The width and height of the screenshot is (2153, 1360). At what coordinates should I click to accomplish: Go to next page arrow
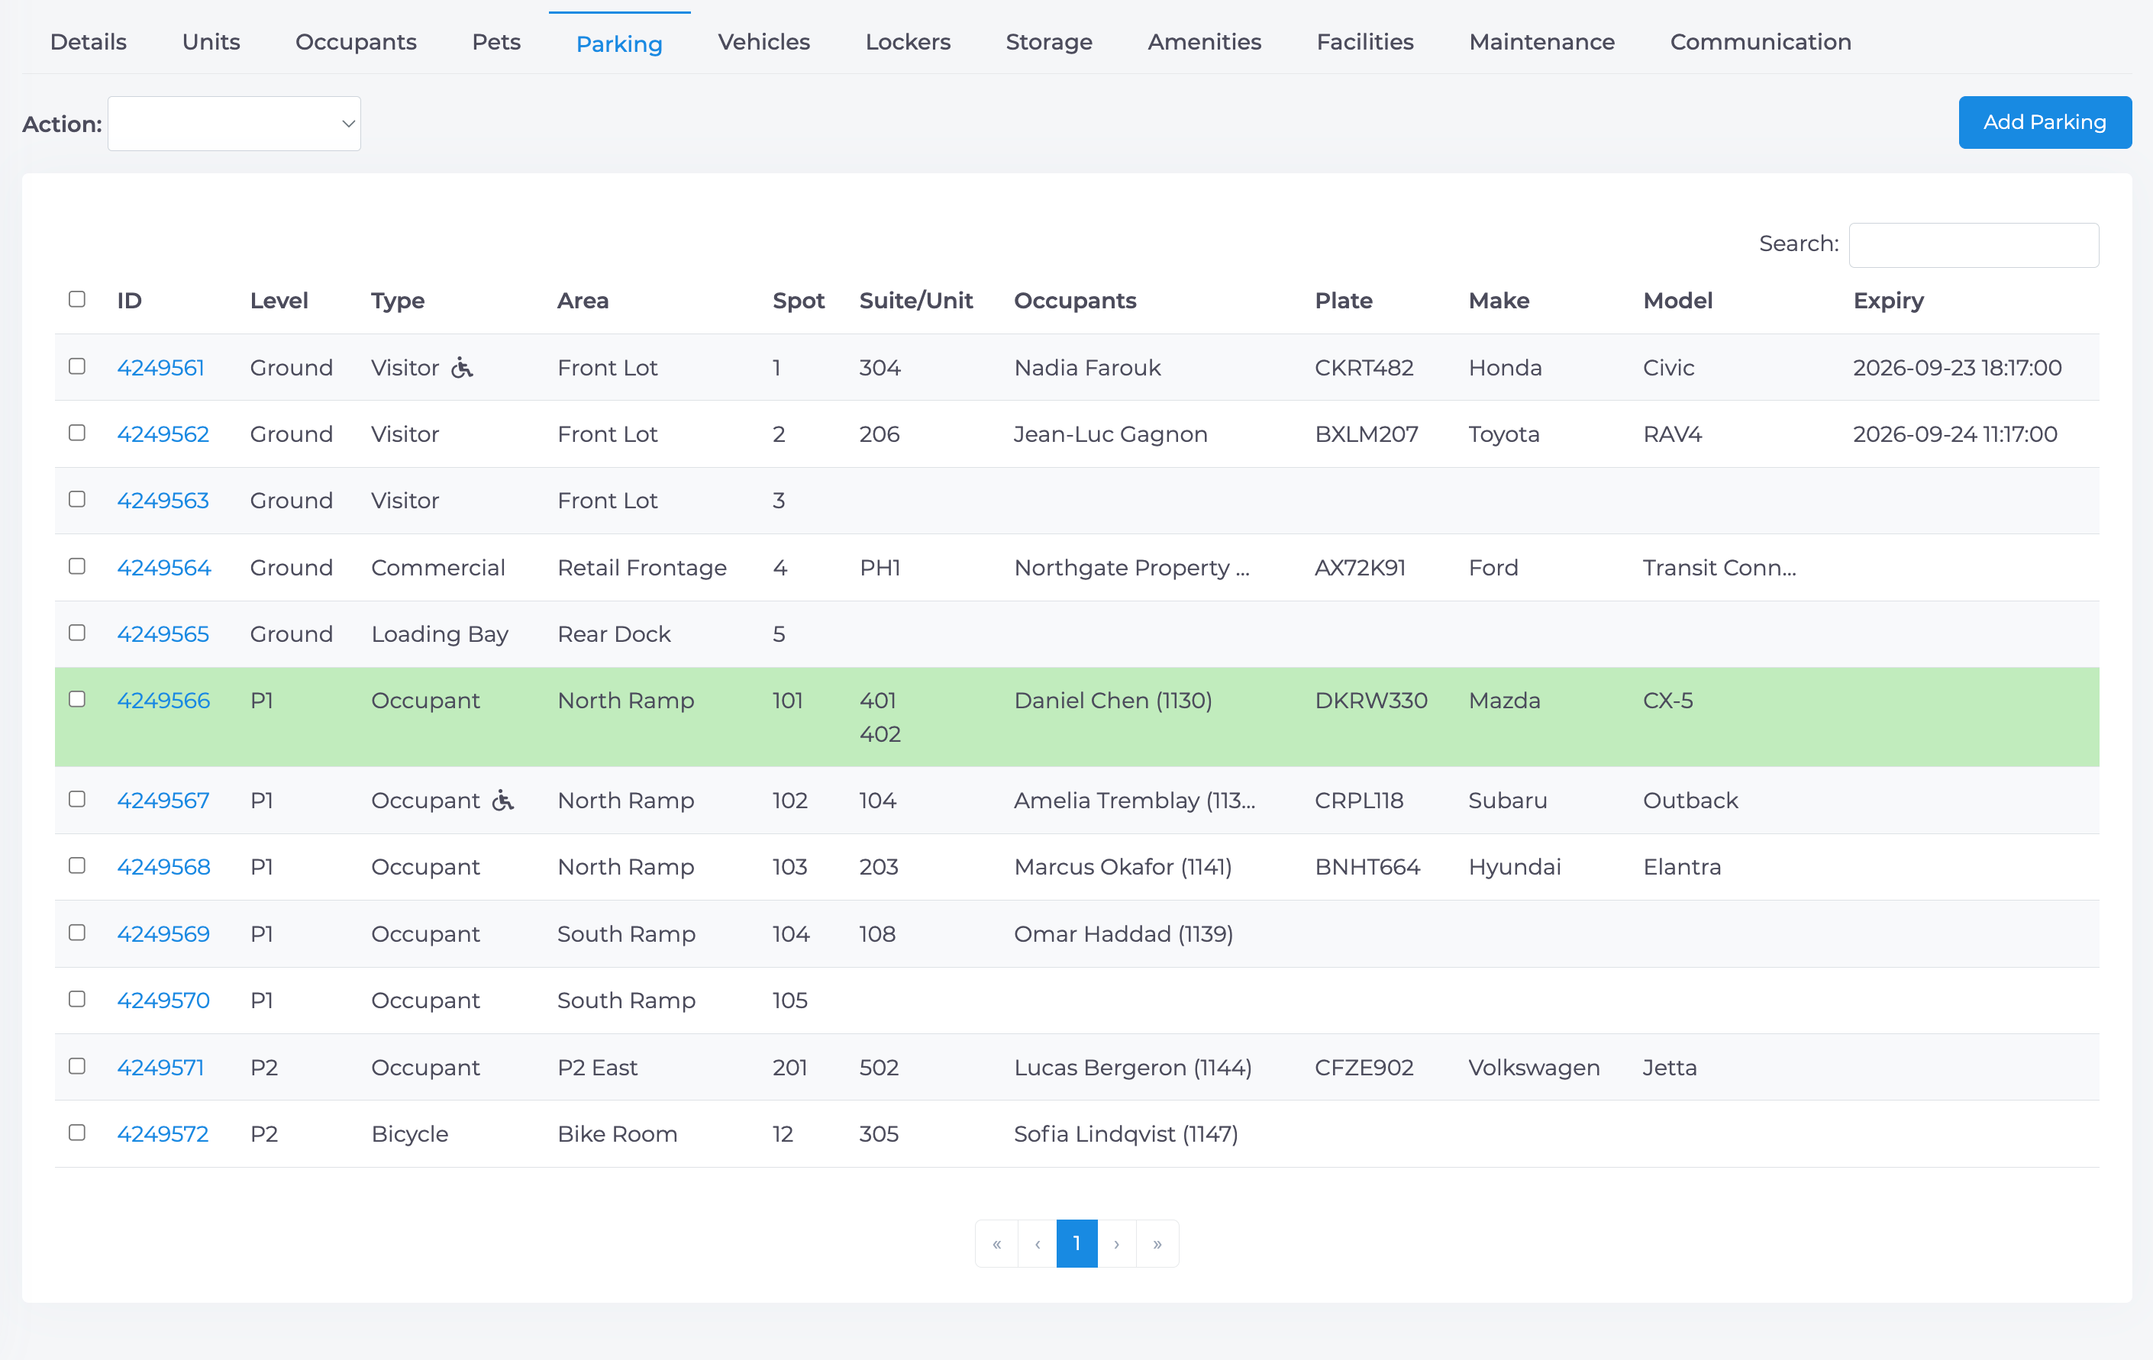click(1117, 1243)
